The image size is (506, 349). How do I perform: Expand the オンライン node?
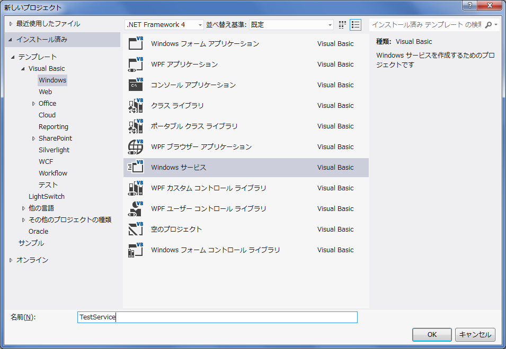click(x=11, y=260)
